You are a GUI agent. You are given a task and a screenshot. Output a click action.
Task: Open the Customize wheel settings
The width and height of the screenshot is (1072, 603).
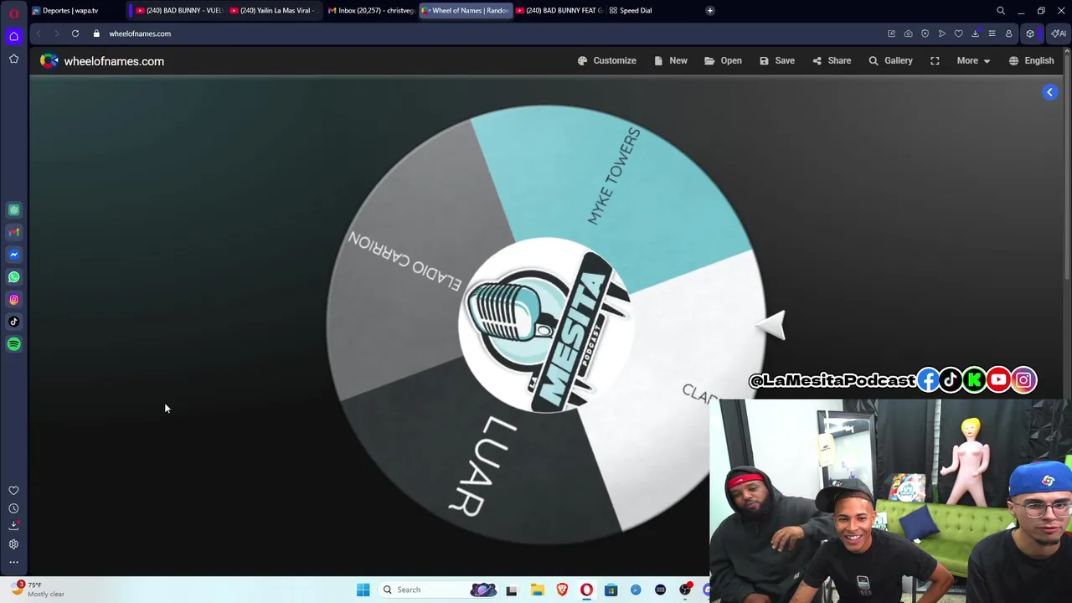607,60
